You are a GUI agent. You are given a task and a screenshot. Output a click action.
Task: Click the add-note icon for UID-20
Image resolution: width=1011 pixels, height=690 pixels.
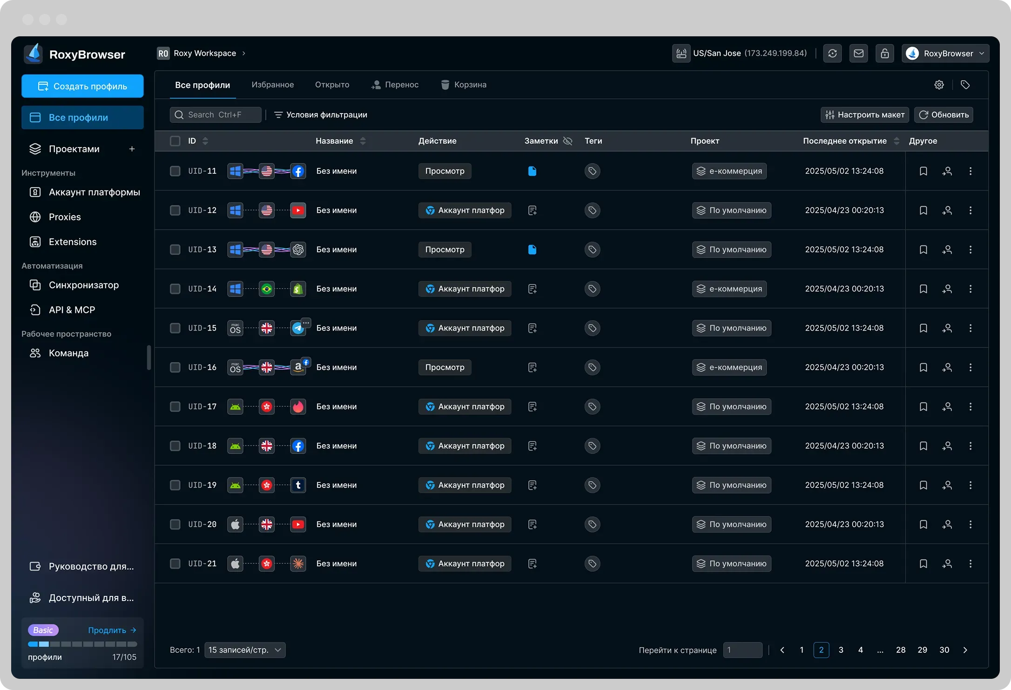click(532, 524)
